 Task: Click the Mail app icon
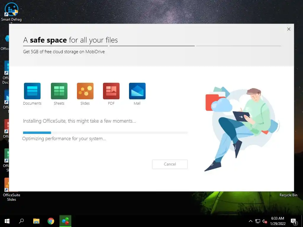pos(137,91)
